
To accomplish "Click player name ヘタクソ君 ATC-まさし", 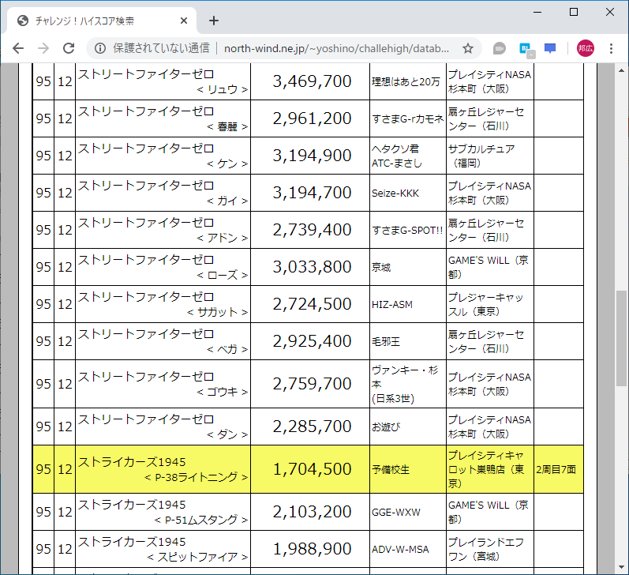I will pos(397,156).
